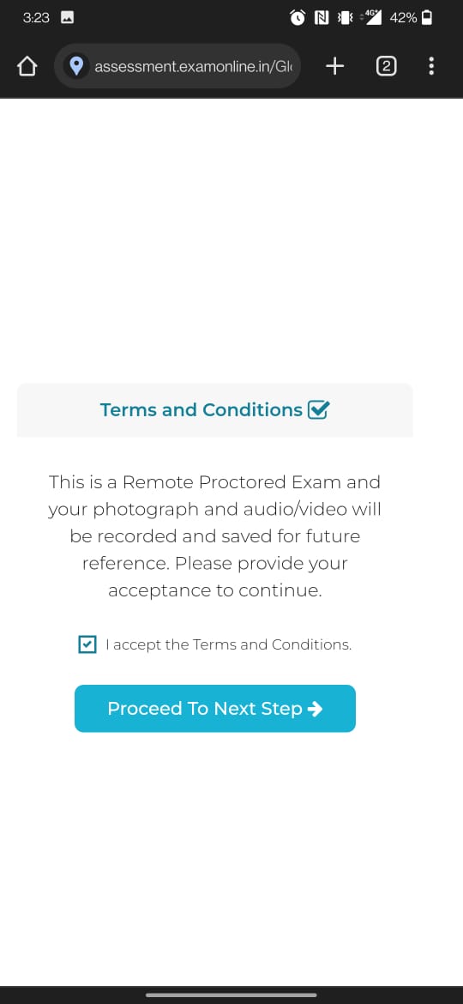Tap the alarm clock status icon

298,18
